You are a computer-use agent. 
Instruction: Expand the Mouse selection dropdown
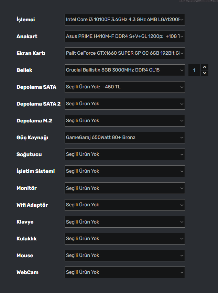124,256
